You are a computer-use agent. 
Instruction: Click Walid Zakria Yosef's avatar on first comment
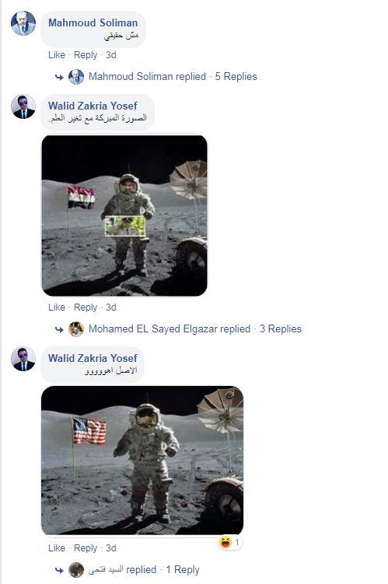pyautogui.click(x=23, y=106)
